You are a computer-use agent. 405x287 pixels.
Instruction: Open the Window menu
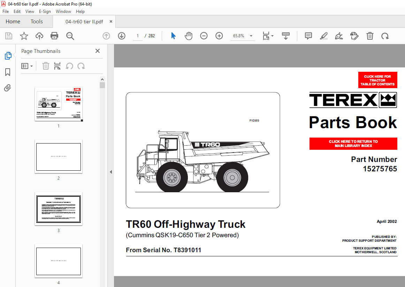coord(63,11)
